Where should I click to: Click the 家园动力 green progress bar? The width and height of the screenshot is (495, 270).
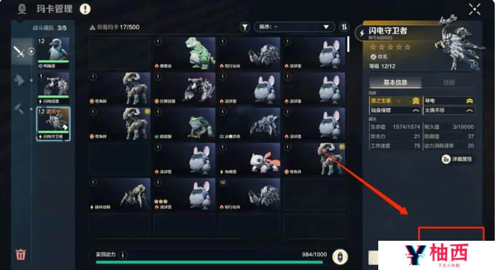click(x=210, y=262)
